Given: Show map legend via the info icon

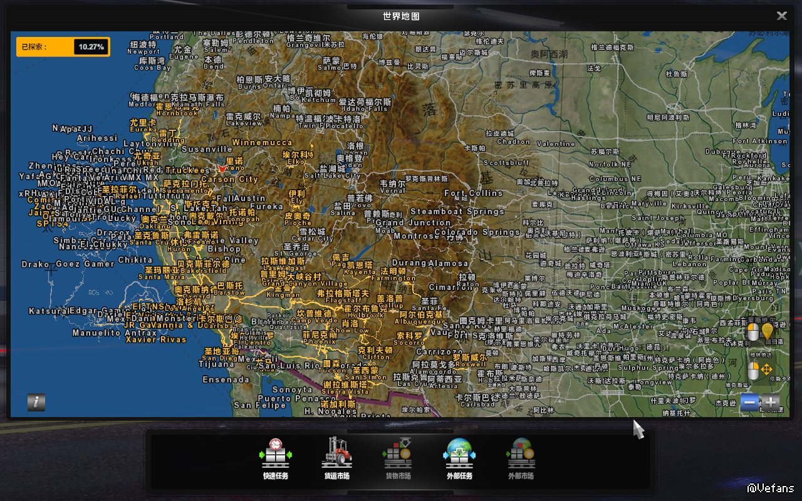Looking at the screenshot, I should tap(36, 402).
